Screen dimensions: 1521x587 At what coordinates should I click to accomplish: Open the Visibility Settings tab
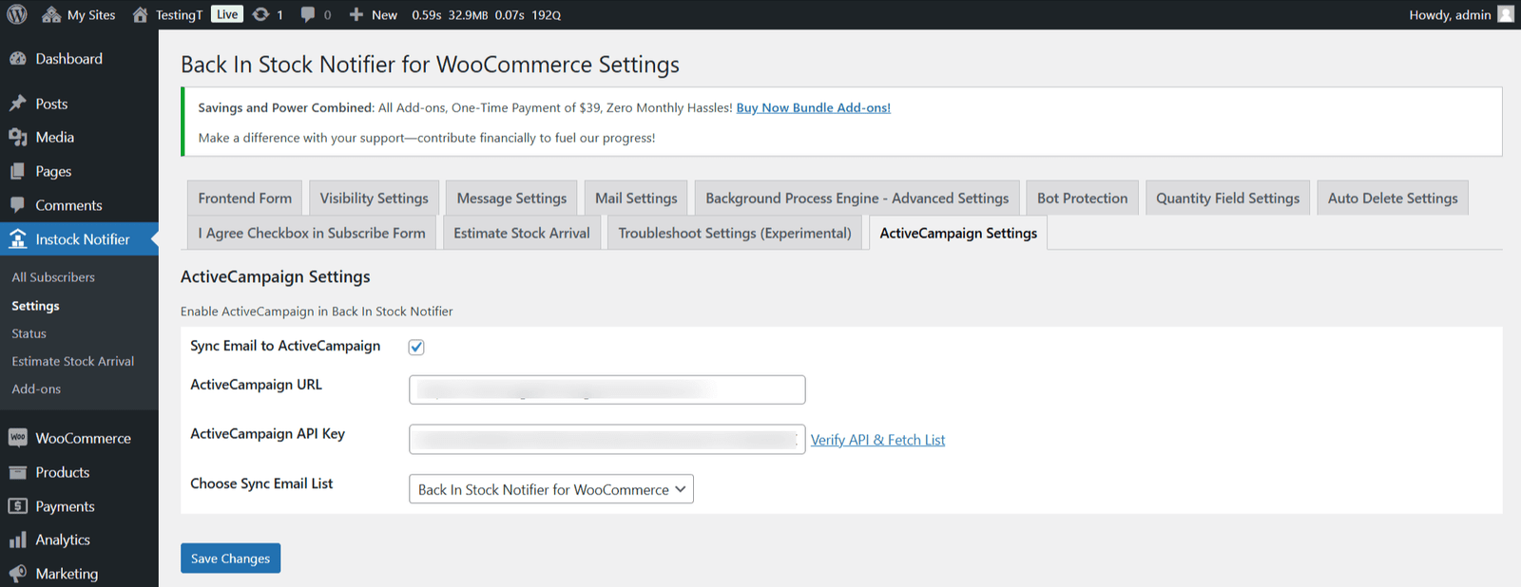(374, 198)
